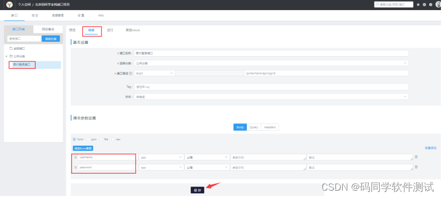
Task: Open the 选择分类 dropdown
Action: (x=271, y=63)
